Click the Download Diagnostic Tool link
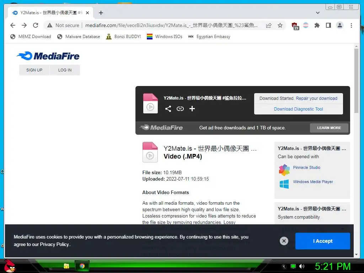Image resolution: width=364 pixels, height=273 pixels. click(x=298, y=109)
